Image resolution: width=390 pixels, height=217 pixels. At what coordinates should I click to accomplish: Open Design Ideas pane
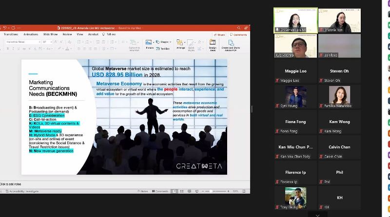213,45
